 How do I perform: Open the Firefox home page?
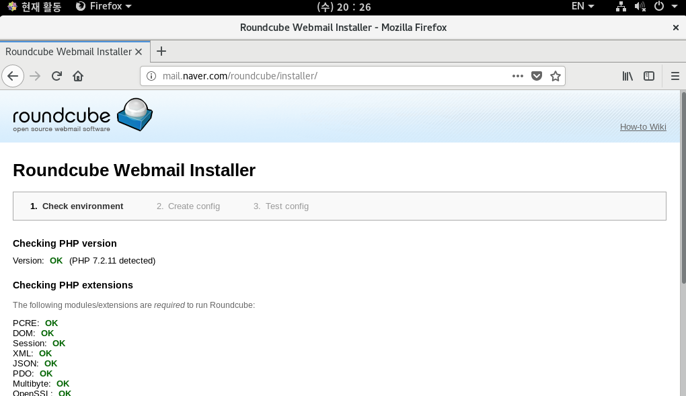click(x=78, y=76)
